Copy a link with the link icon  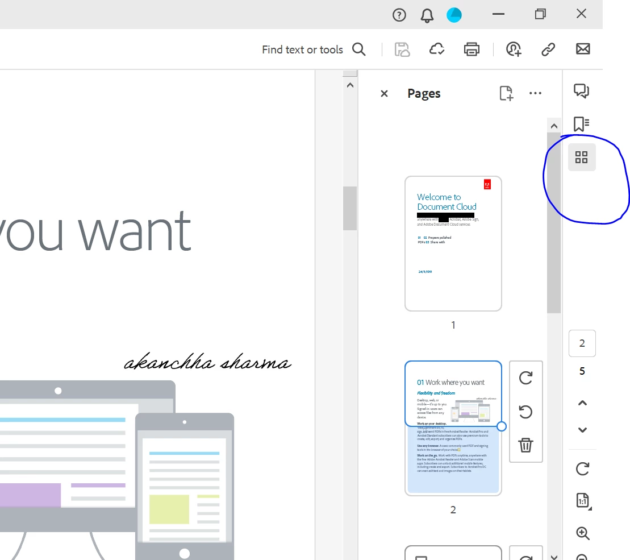(x=548, y=49)
